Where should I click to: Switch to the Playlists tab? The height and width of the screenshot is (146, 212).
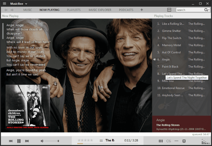pyautogui.click(x=73, y=10)
